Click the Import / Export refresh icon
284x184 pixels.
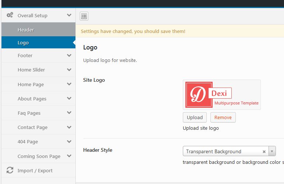10,170
